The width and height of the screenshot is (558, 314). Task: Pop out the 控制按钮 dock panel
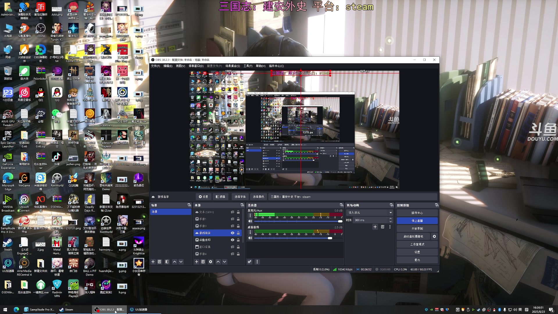click(437, 205)
